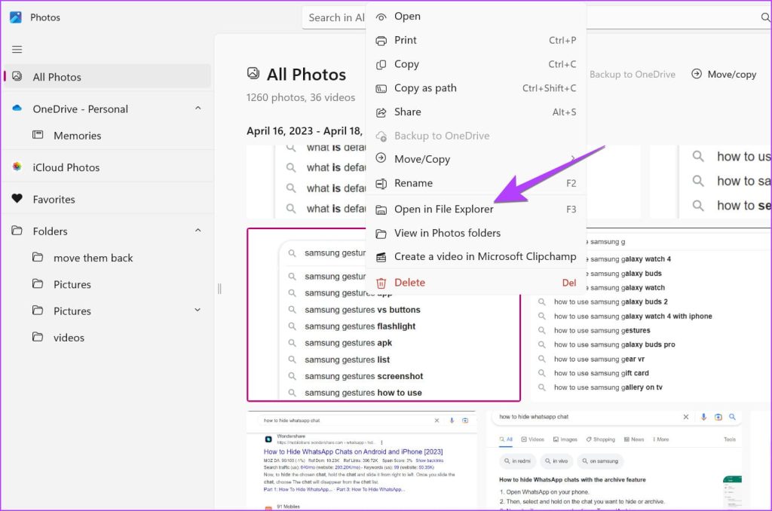The image size is (772, 511).
Task: Click the Print icon in context menu
Action: [x=381, y=41]
